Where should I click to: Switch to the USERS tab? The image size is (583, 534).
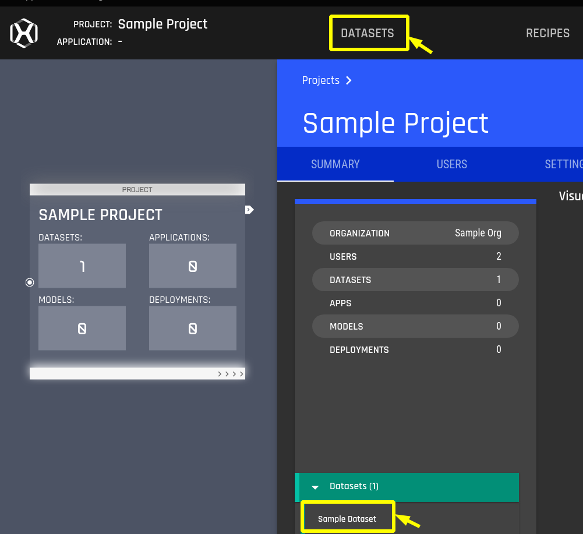click(x=451, y=164)
